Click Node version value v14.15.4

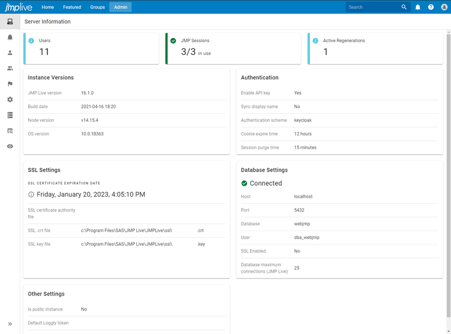click(x=89, y=120)
